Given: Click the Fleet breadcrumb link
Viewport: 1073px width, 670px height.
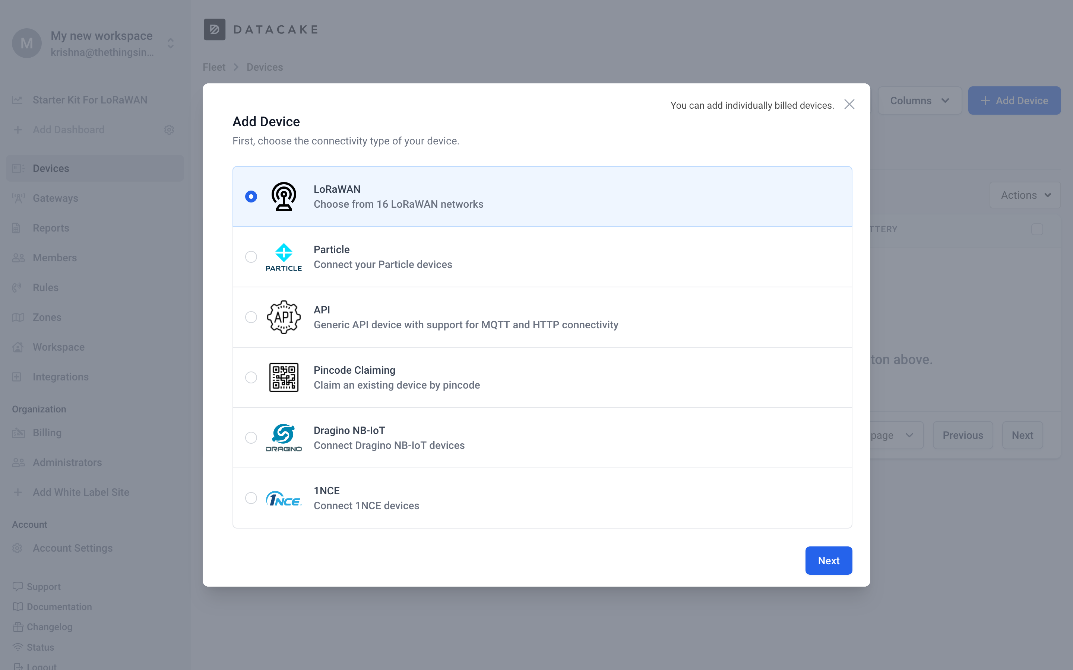Looking at the screenshot, I should pos(214,67).
